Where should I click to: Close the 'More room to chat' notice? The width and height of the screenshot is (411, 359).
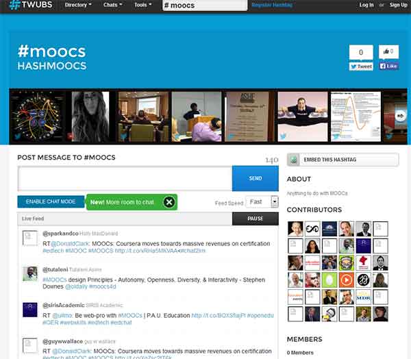169,202
